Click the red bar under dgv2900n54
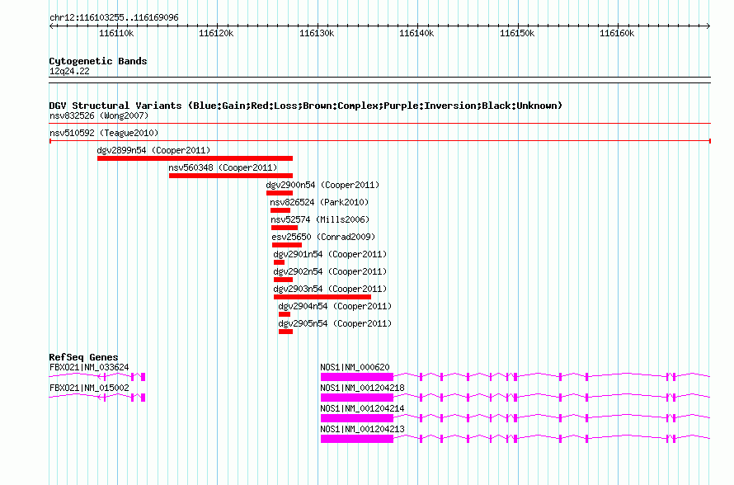This screenshot has width=734, height=485. point(280,193)
